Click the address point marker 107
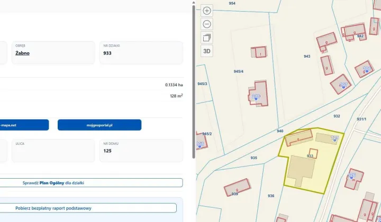Viewport: 381px width, 222px height. tap(343, 85)
